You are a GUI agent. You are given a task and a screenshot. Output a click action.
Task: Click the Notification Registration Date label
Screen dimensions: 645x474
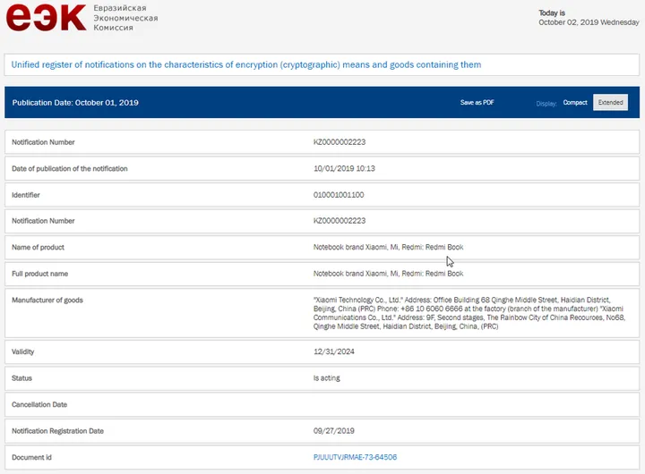[57, 431]
